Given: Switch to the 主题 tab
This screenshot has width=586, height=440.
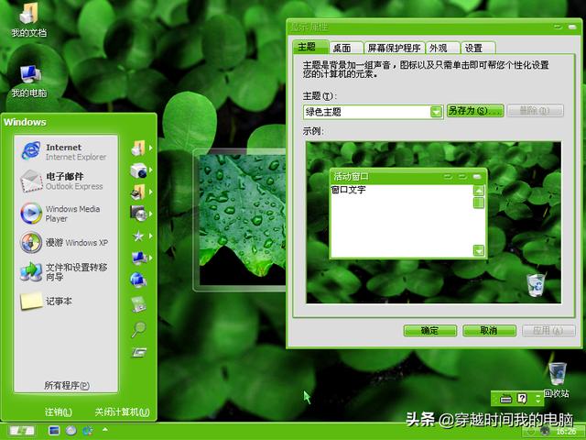Looking at the screenshot, I should point(309,47).
